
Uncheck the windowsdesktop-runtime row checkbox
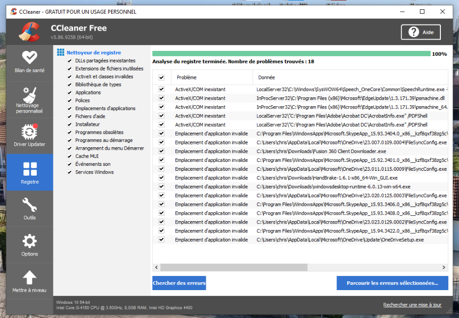162,186
